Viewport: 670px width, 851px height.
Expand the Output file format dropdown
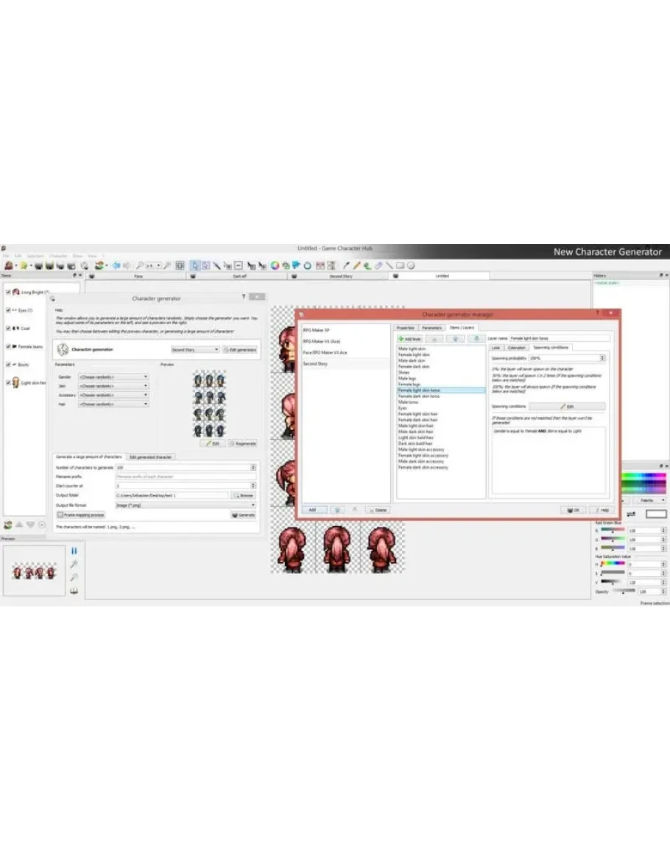(x=186, y=505)
